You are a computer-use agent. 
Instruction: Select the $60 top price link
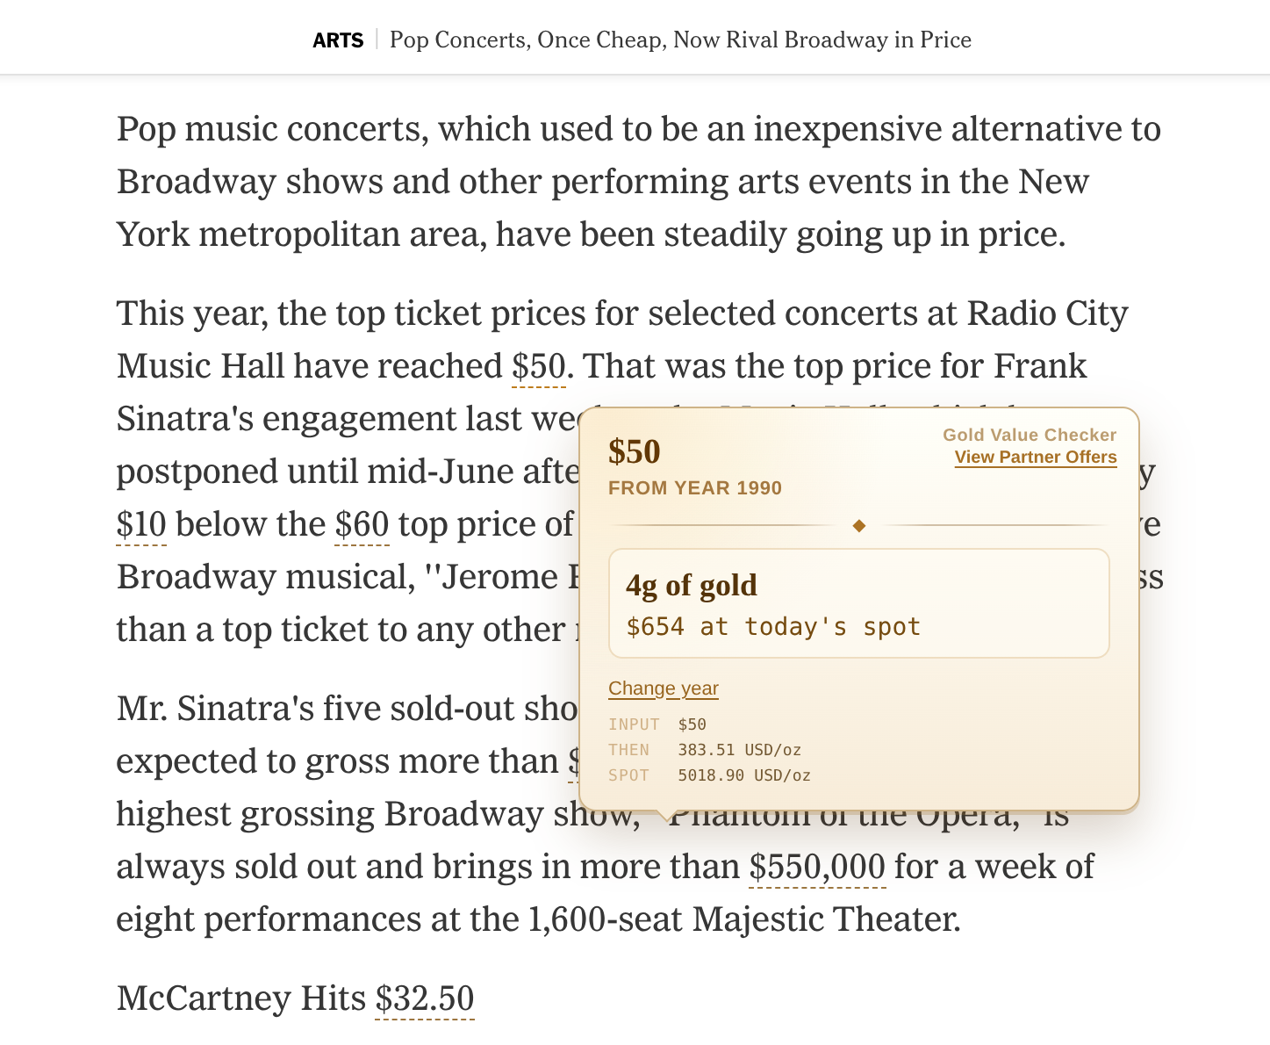point(361,523)
